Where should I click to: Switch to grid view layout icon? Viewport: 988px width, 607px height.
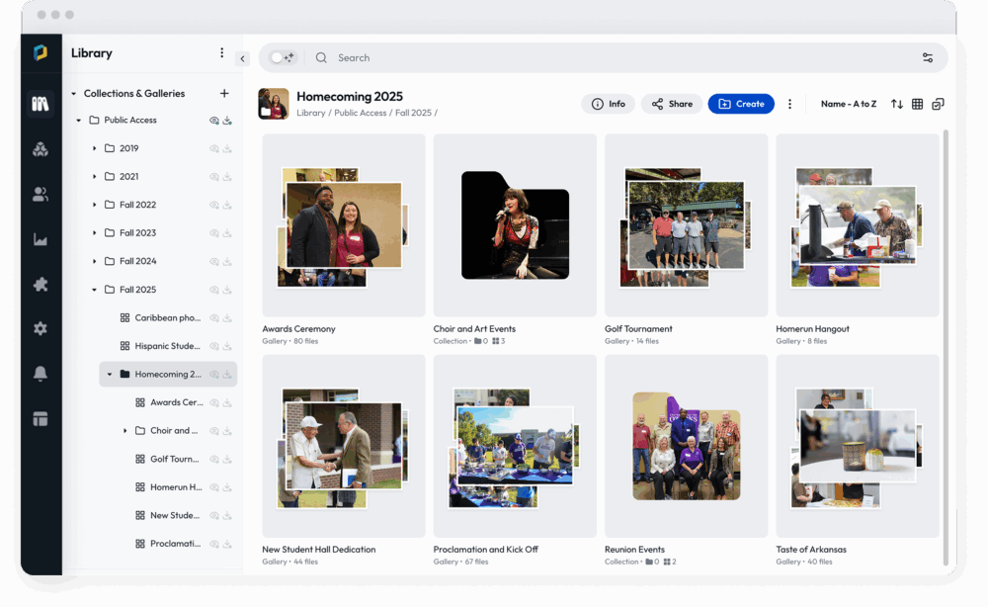(x=917, y=104)
